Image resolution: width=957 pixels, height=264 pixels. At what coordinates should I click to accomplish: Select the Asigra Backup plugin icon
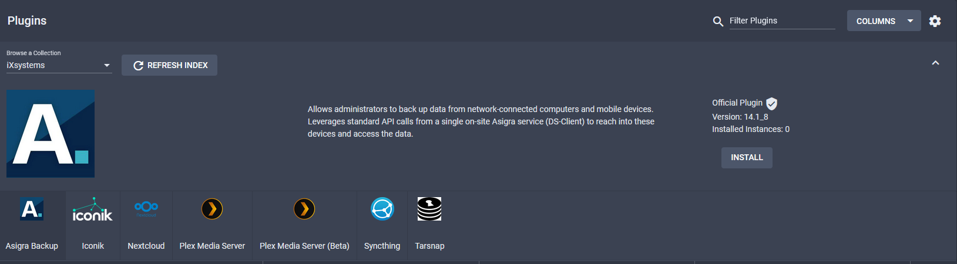pyautogui.click(x=32, y=209)
